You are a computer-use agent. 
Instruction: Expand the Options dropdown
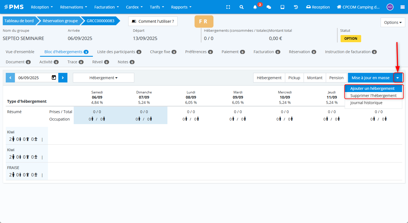(393, 22)
